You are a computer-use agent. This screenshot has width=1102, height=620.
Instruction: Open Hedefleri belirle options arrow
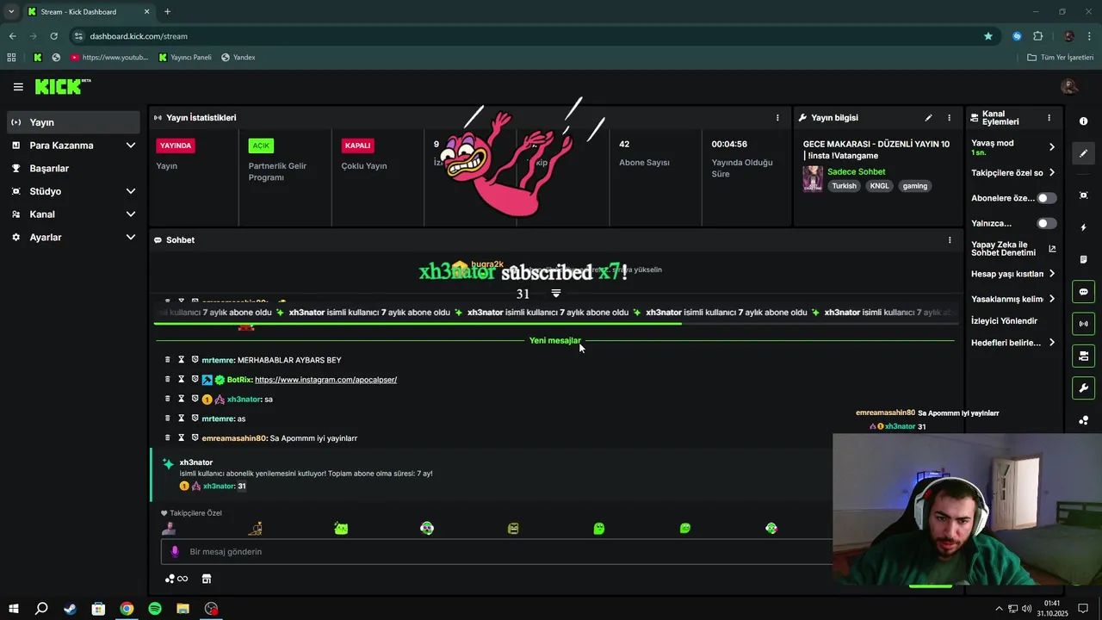pyautogui.click(x=1051, y=343)
